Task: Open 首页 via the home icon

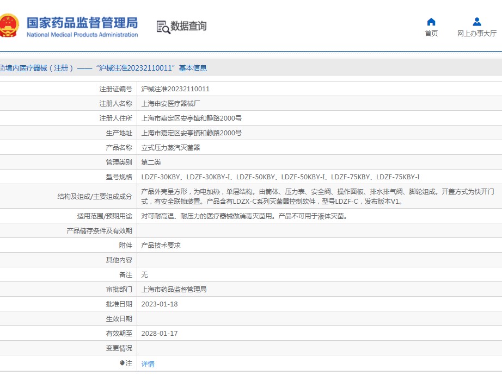Action: coord(431,22)
